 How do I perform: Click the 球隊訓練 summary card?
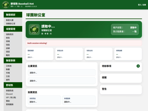point(128,54)
